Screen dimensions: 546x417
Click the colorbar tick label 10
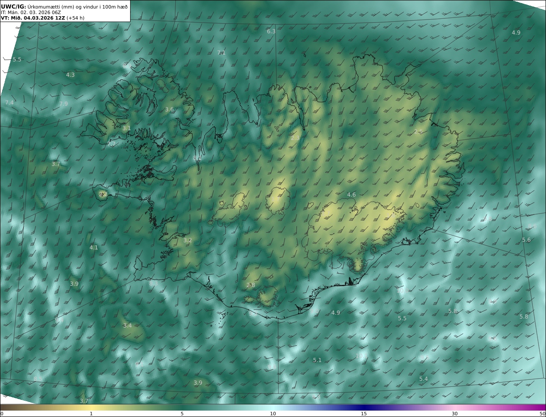tap(273, 414)
